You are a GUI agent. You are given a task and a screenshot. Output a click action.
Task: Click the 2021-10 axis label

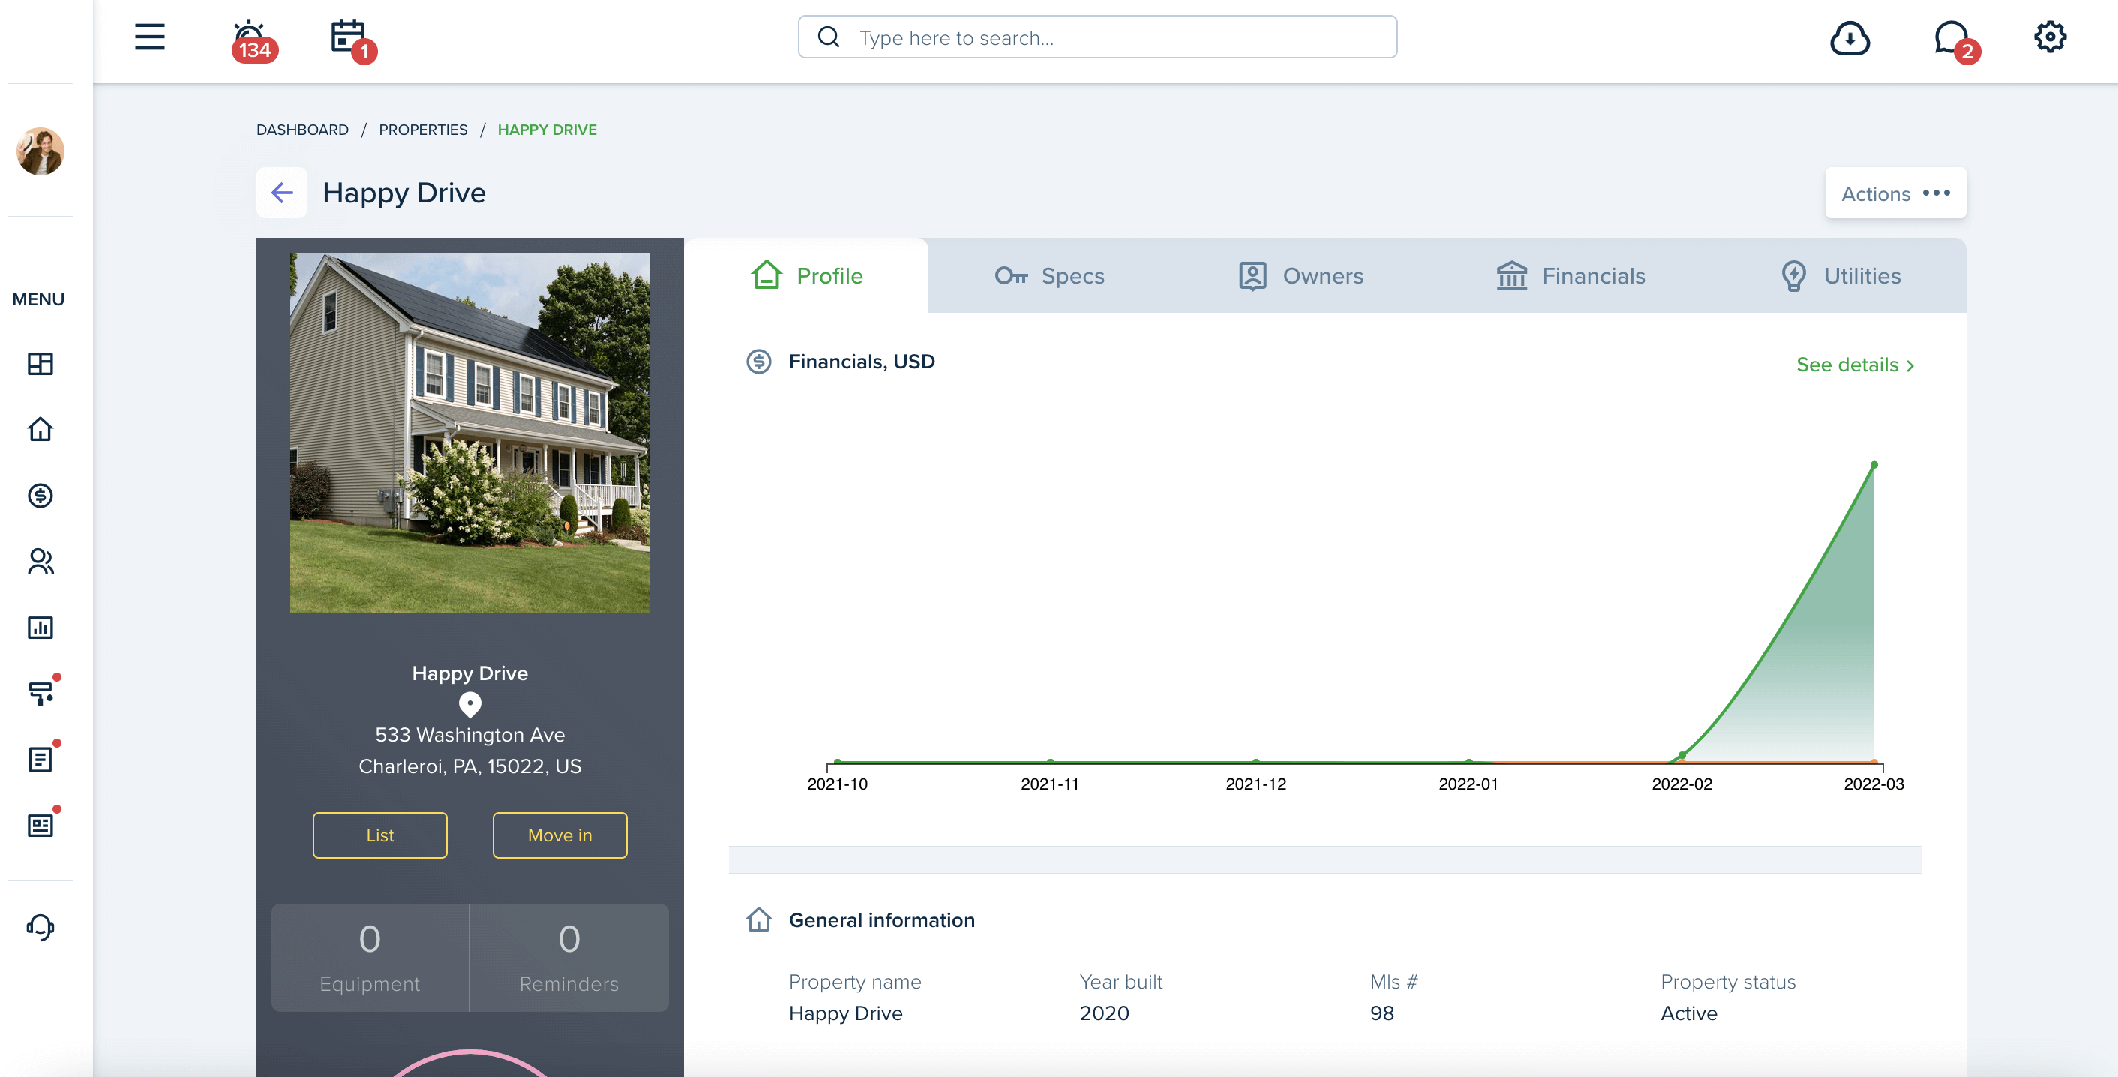click(837, 784)
